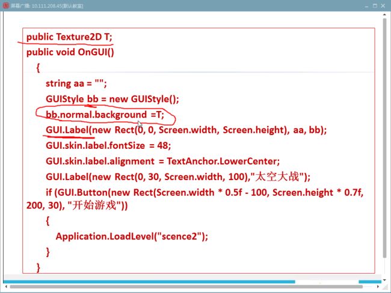Click the circled 'bb.normal.background =T;' line

tap(105, 115)
